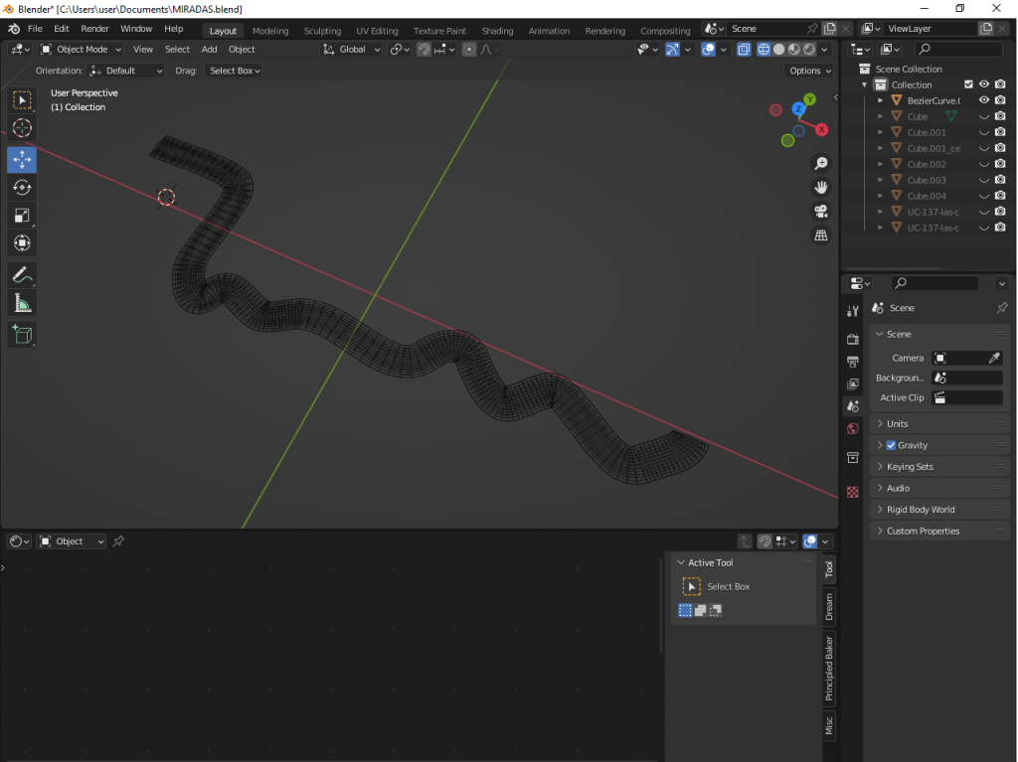Enable the Gravity checkbox
The image size is (1018, 762).
coord(891,445)
